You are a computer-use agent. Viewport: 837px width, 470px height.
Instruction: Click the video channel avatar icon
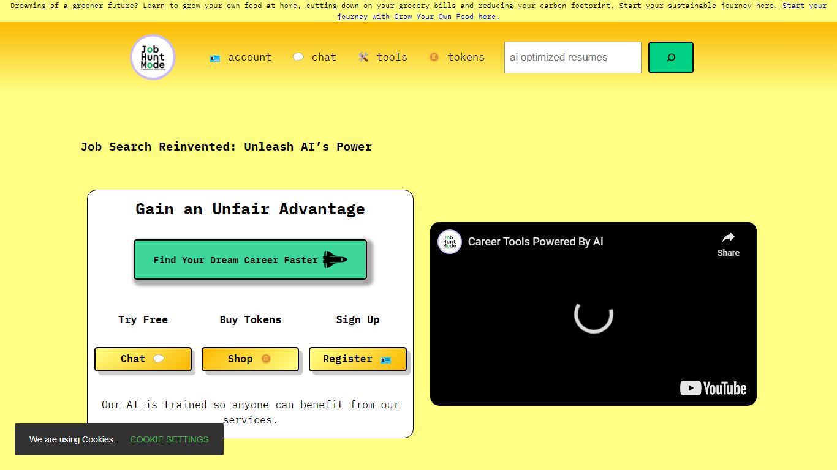[x=449, y=242]
